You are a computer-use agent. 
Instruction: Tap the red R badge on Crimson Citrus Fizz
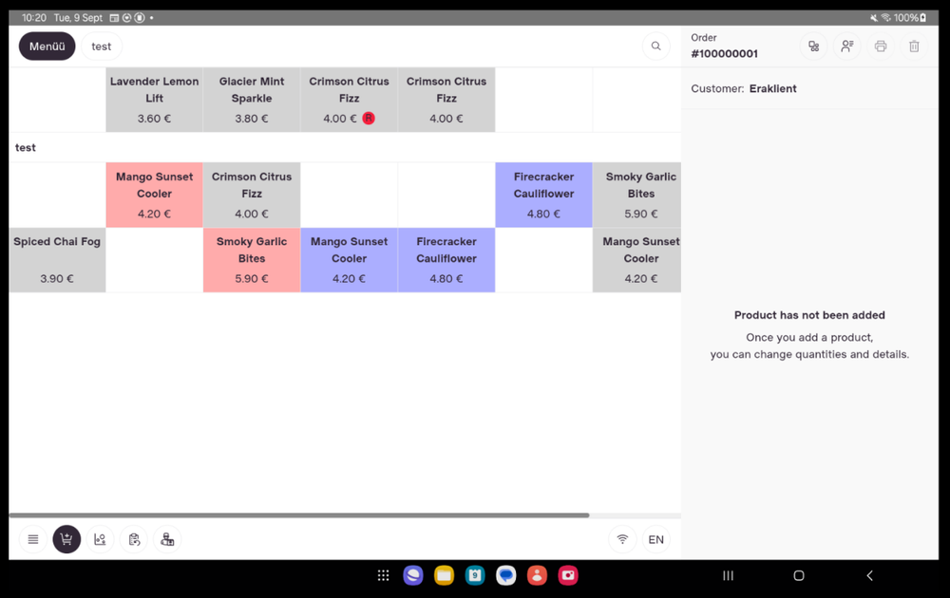coord(369,118)
